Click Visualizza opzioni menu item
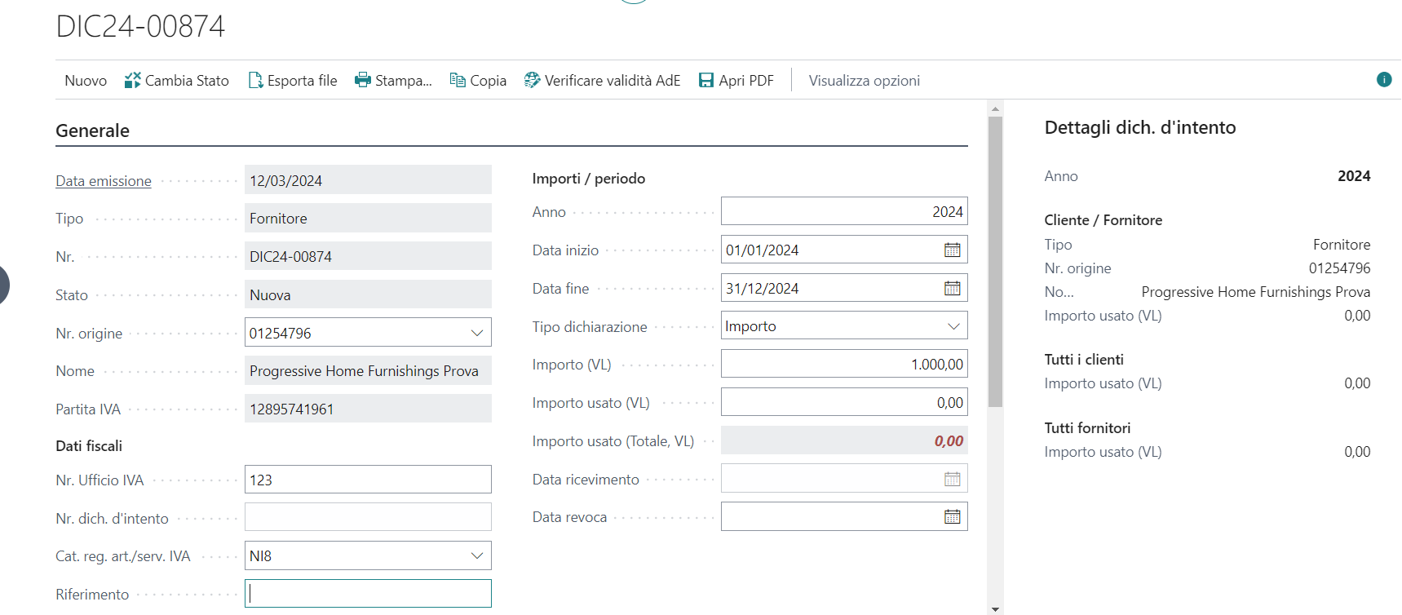This screenshot has width=1402, height=615. 864,80
